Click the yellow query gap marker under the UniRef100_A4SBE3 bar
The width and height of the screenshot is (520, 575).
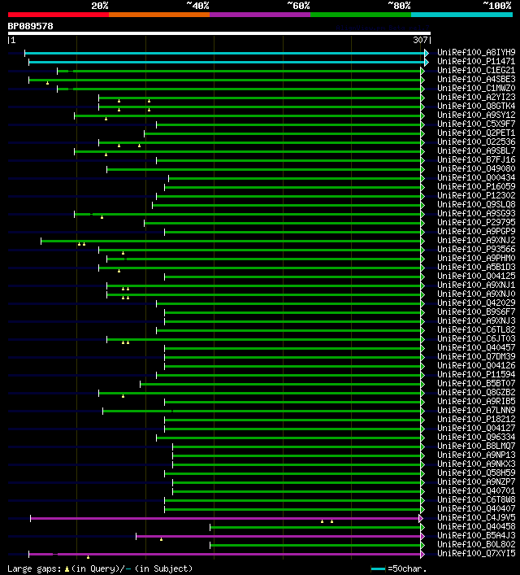[x=47, y=83]
